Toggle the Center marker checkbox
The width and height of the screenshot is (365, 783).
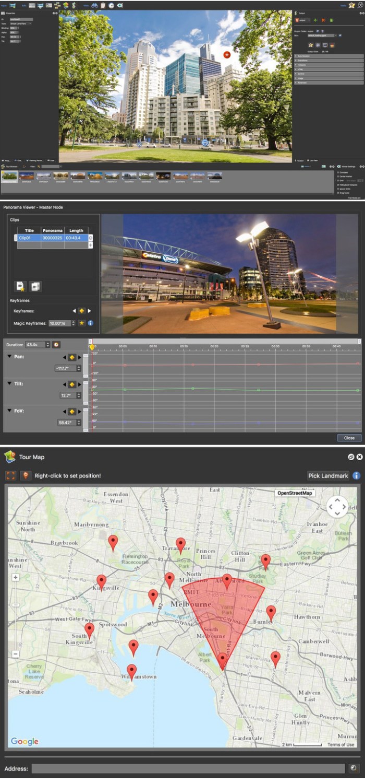tap(338, 176)
